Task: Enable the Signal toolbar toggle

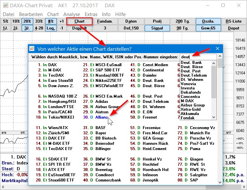Action: tap(157, 28)
